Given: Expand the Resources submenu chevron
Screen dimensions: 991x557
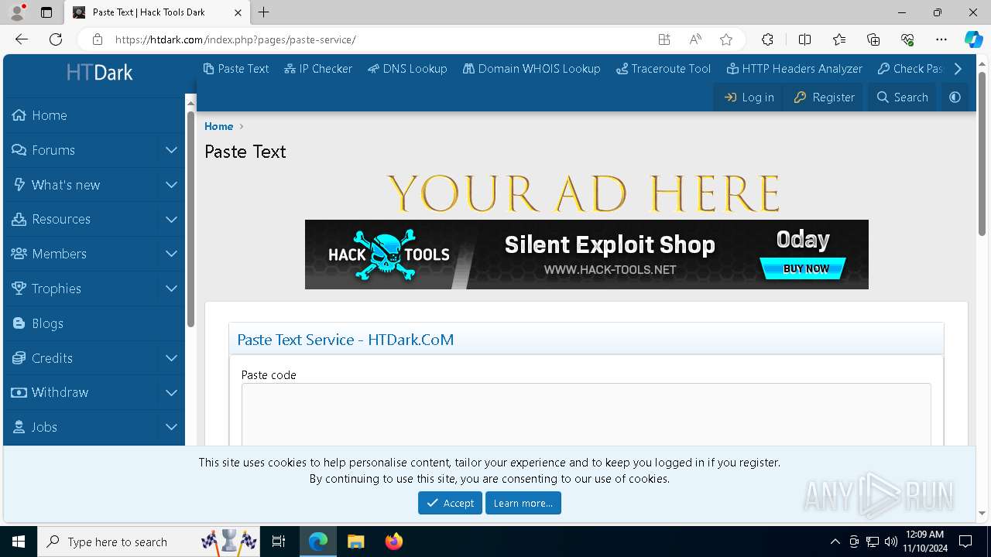Looking at the screenshot, I should pos(171,219).
